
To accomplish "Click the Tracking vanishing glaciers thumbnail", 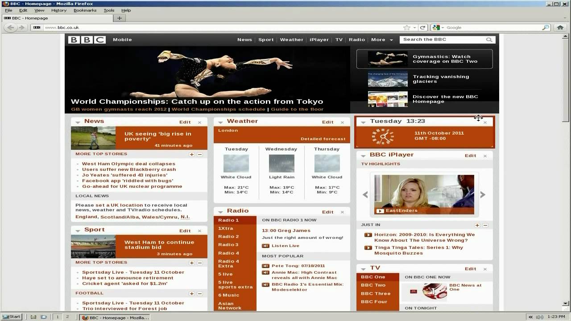I will (x=388, y=79).
